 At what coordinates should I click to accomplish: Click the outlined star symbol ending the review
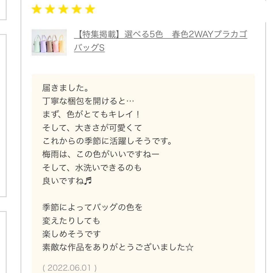click(x=189, y=247)
